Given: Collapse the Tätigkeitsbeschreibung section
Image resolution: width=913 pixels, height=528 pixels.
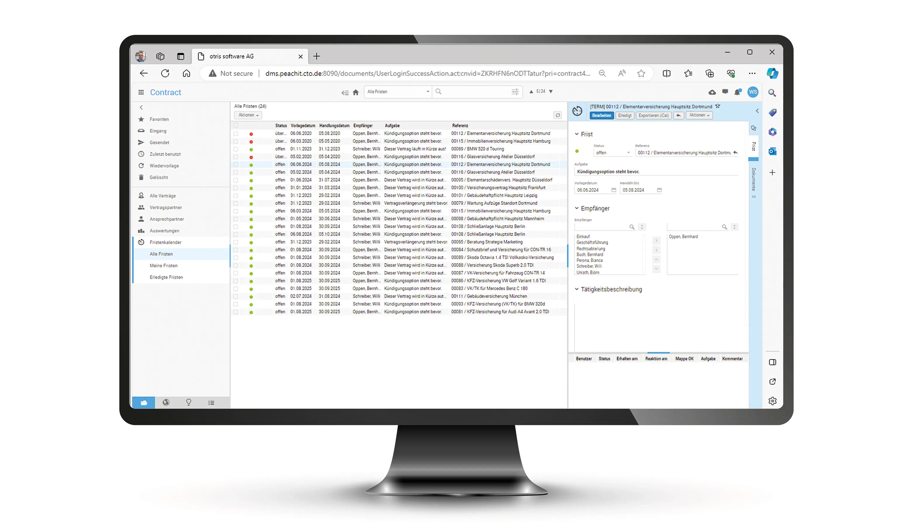Looking at the screenshot, I should [x=576, y=289].
